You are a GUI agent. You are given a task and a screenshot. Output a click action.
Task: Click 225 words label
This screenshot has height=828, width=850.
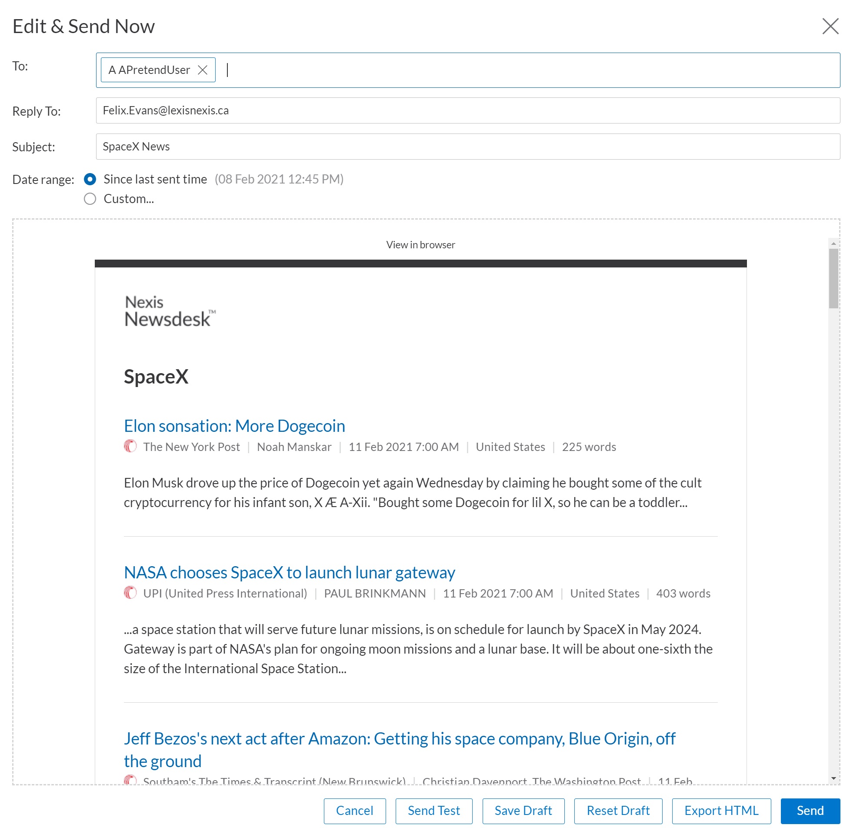point(589,447)
